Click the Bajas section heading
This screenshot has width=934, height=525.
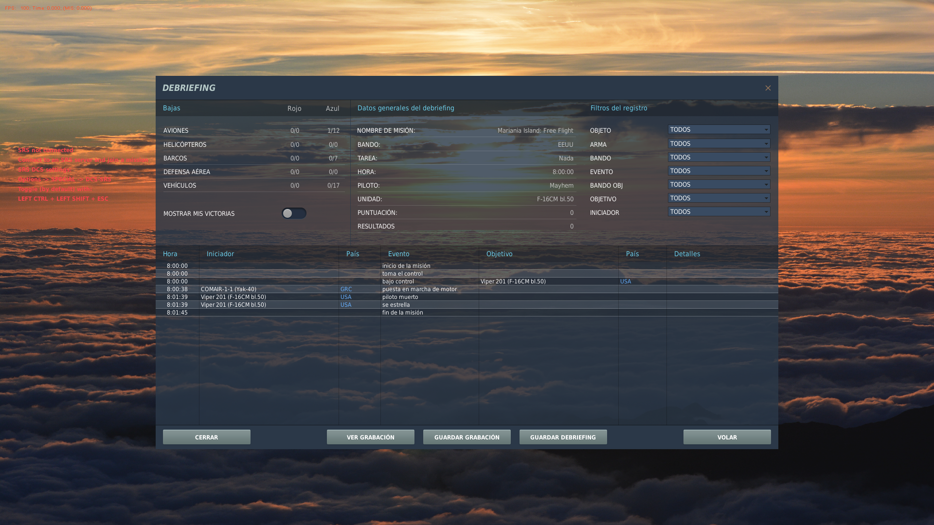tap(171, 108)
